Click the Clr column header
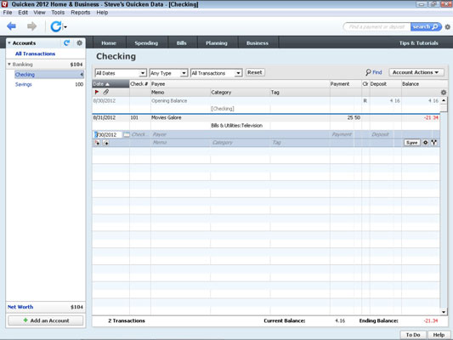Image resolution: width=453 pixels, height=340 pixels. point(365,84)
